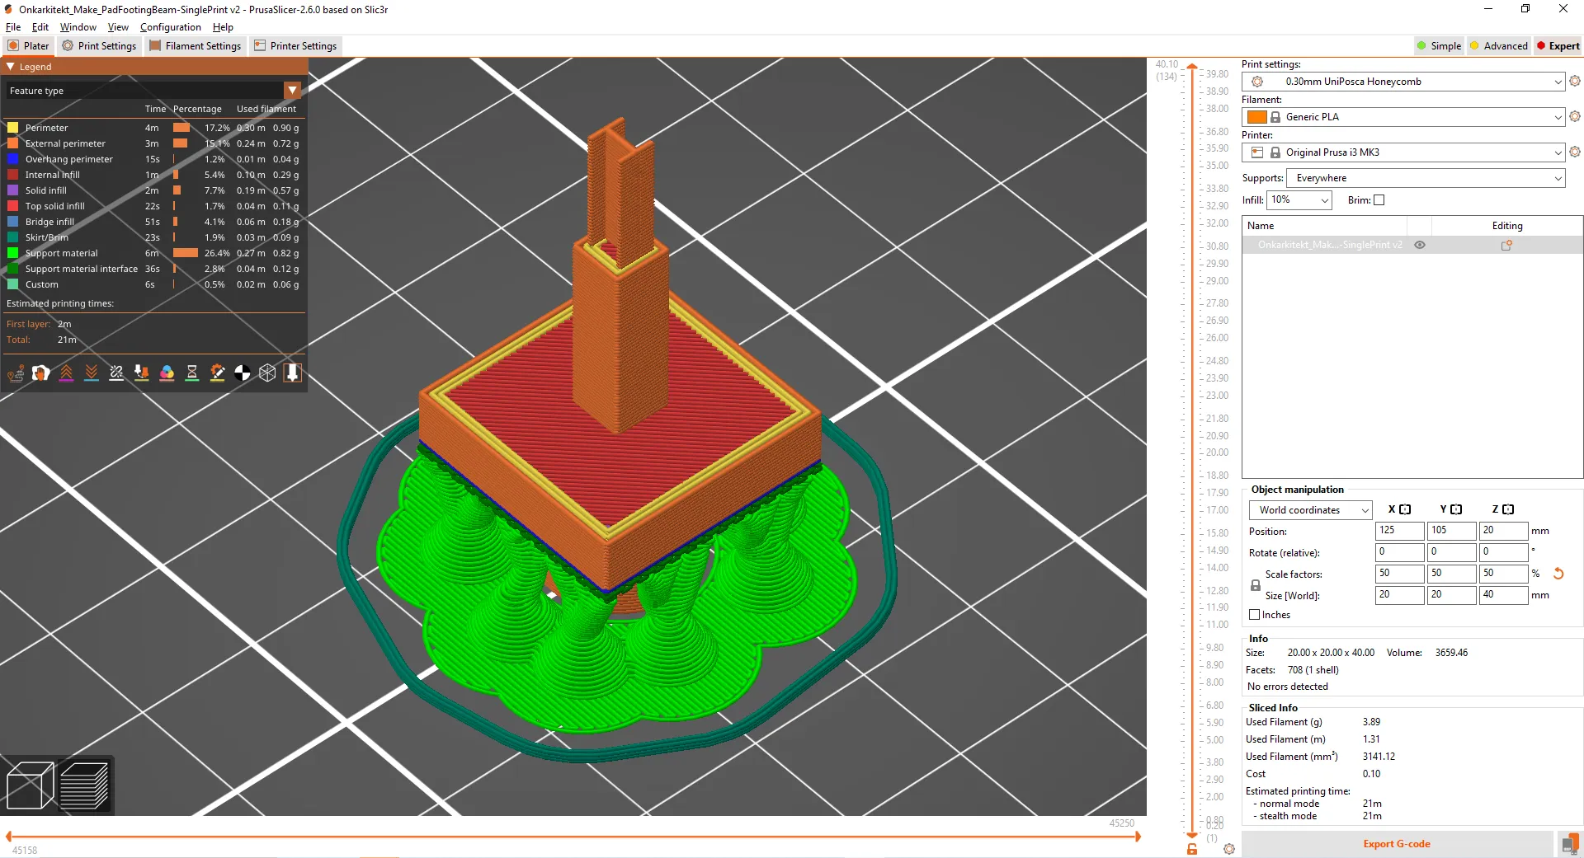Open the Printer preset dropdown

click(x=1405, y=152)
